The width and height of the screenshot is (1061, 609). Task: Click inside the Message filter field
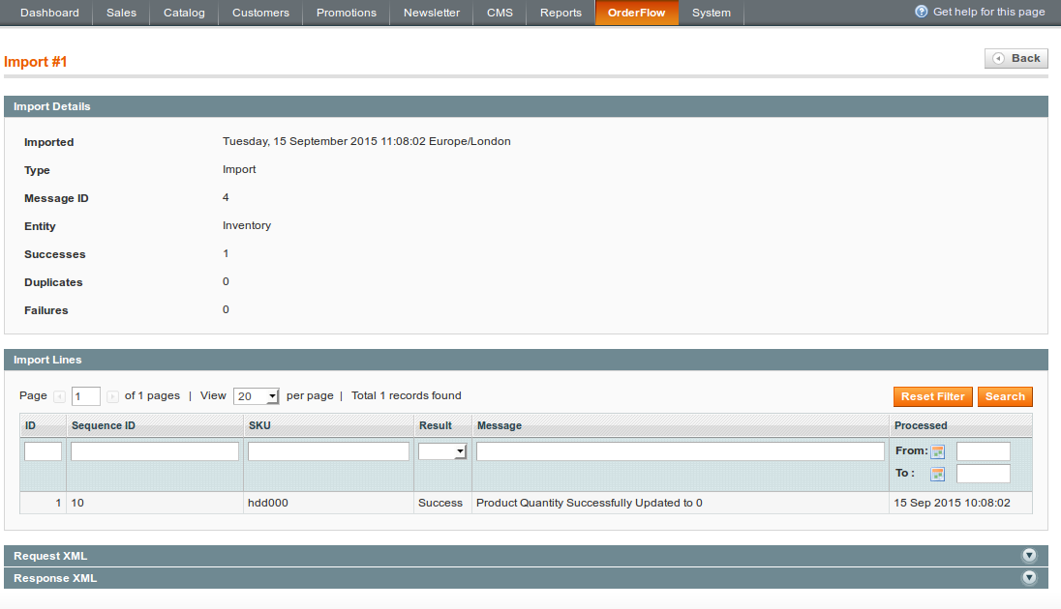click(680, 450)
